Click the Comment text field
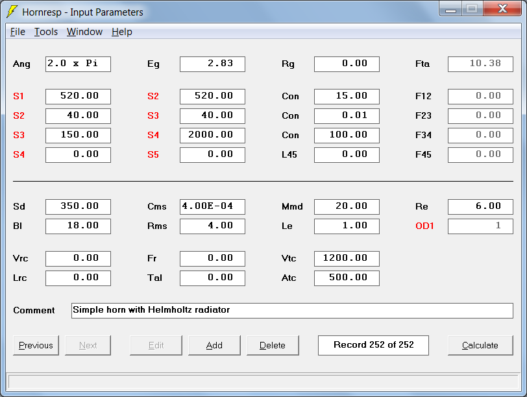Viewport: 527px width, 397px height. pyautogui.click(x=292, y=310)
